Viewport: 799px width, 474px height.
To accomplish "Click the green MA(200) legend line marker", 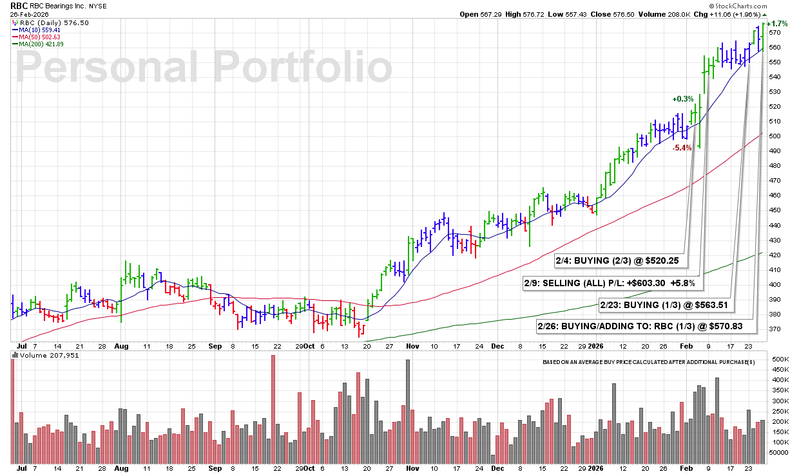I will pyautogui.click(x=15, y=45).
